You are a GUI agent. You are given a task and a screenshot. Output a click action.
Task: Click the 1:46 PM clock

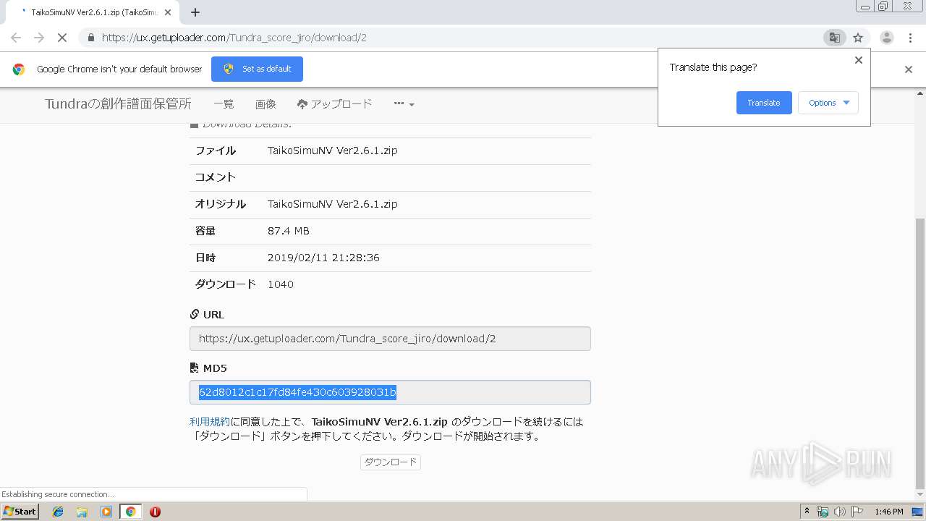point(889,512)
